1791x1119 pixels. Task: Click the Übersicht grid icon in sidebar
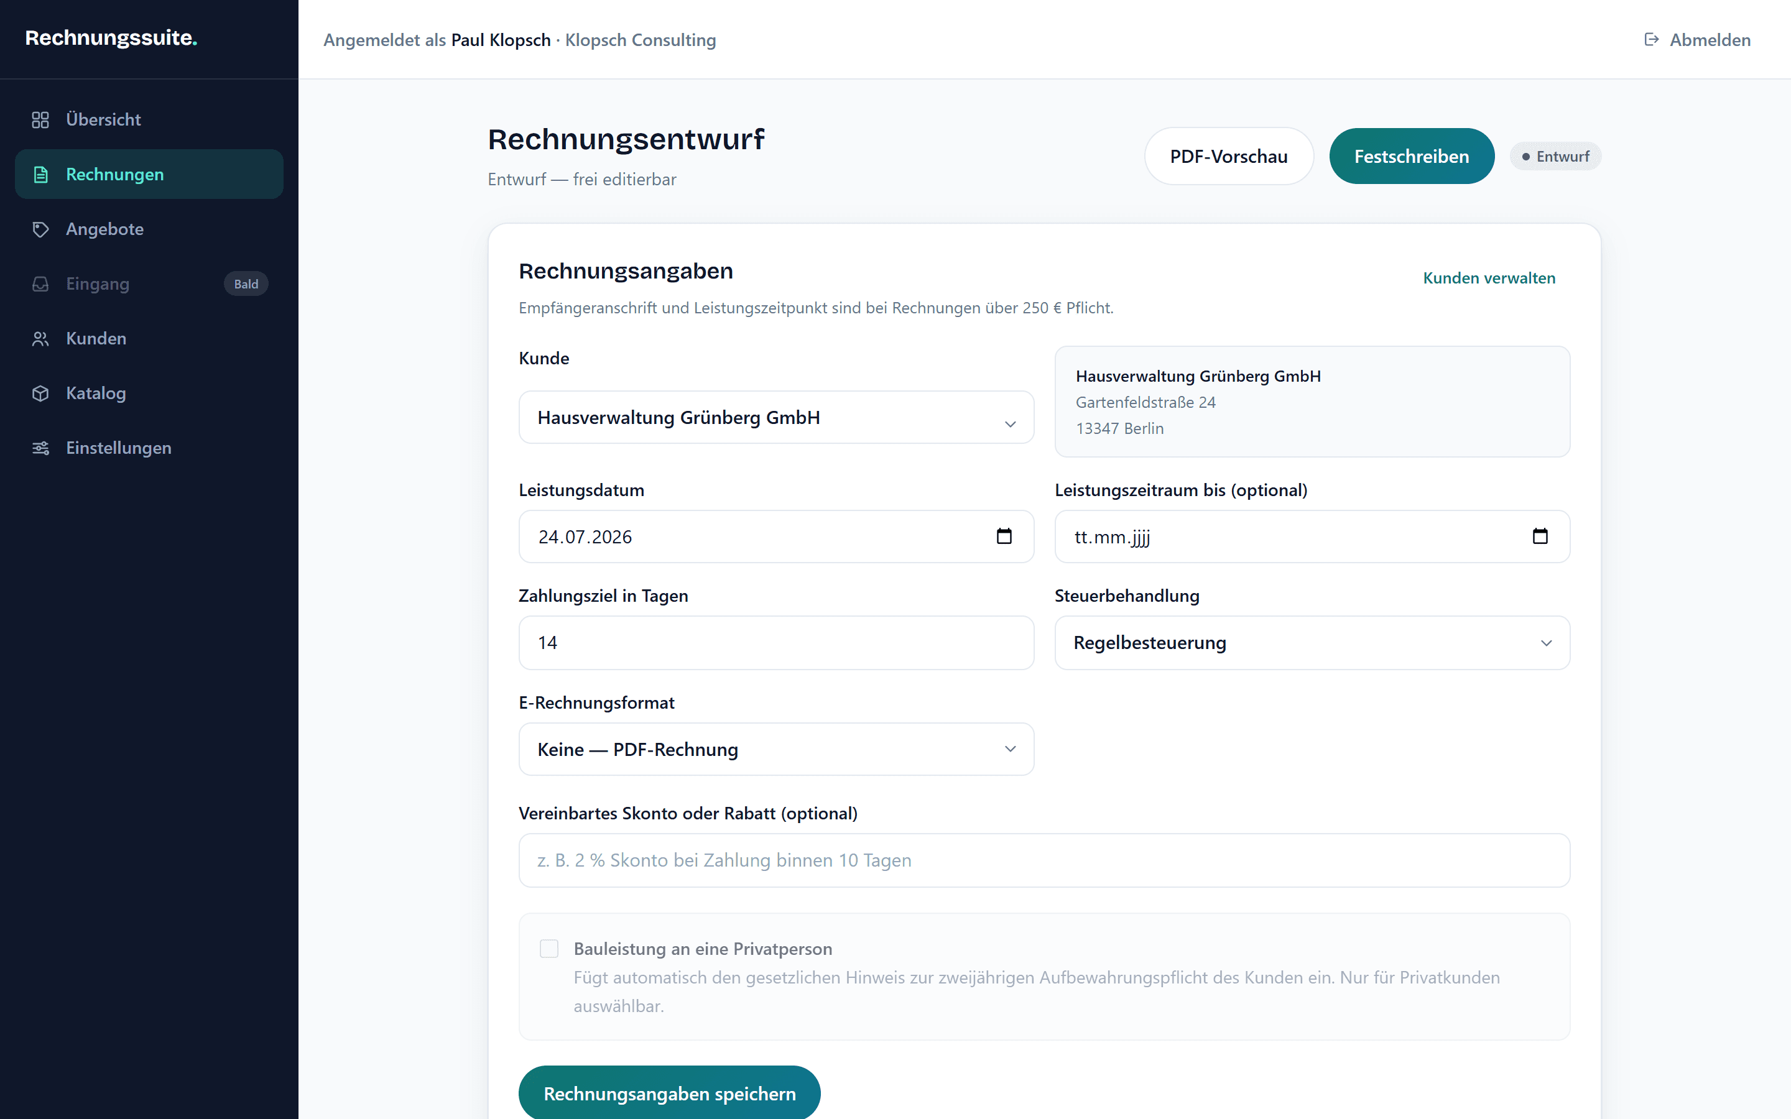pos(40,120)
